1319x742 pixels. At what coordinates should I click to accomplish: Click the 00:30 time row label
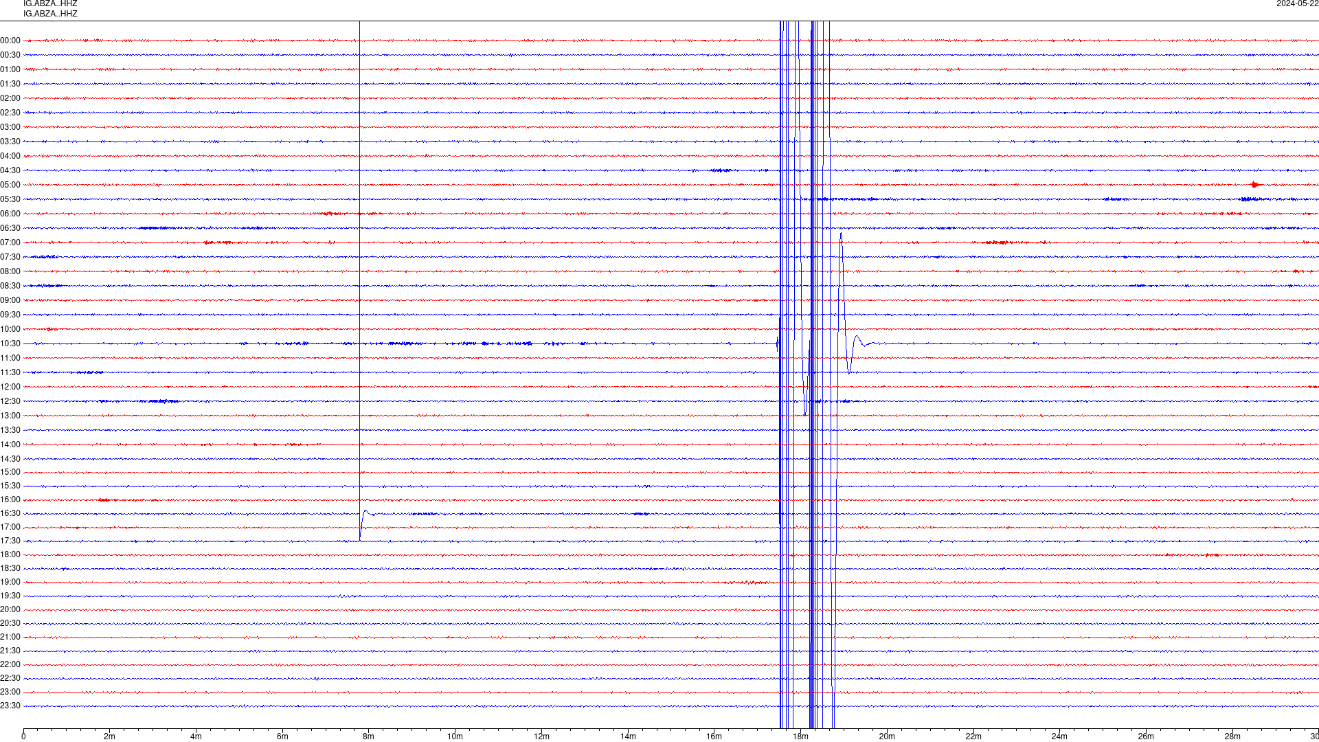[10, 55]
